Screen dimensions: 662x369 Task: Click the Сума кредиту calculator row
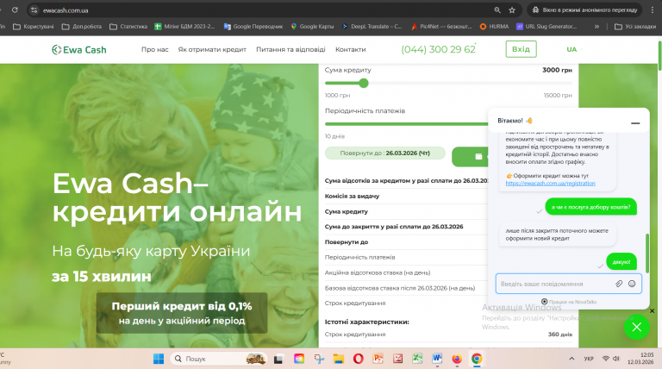point(406,211)
